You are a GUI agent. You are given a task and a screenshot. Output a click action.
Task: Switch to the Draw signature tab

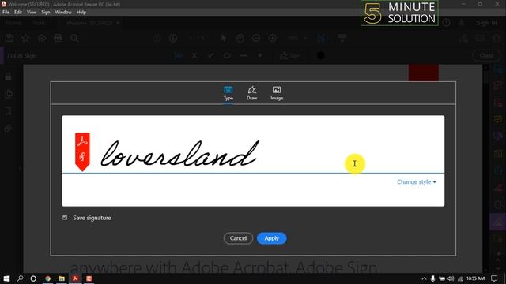pyautogui.click(x=251, y=93)
